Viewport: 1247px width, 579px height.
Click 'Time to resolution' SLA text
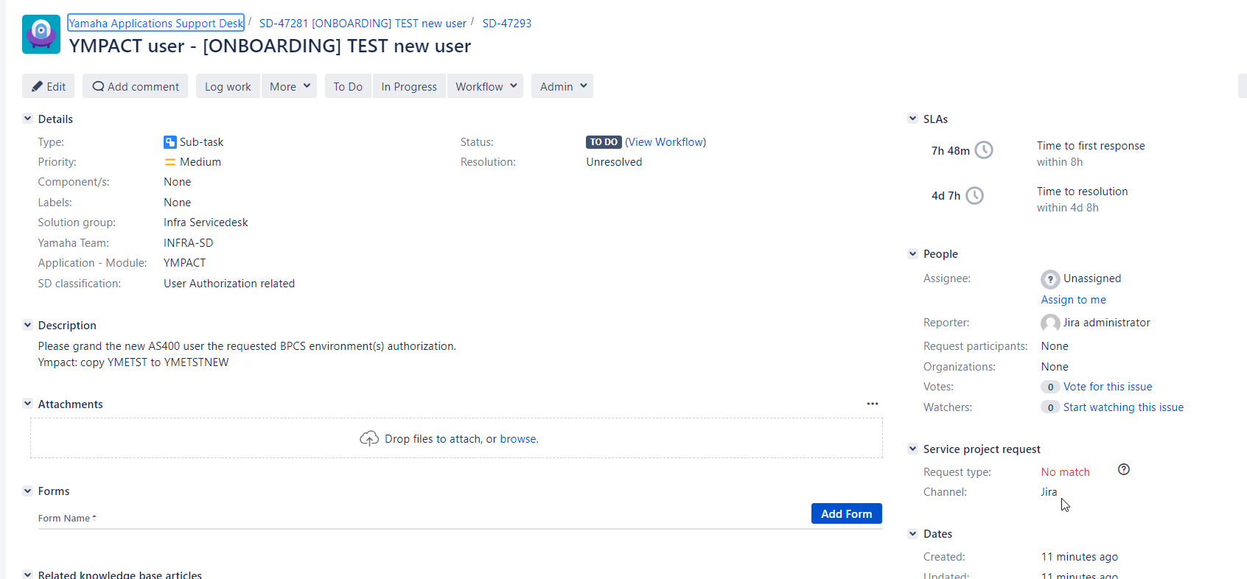pyautogui.click(x=1082, y=192)
